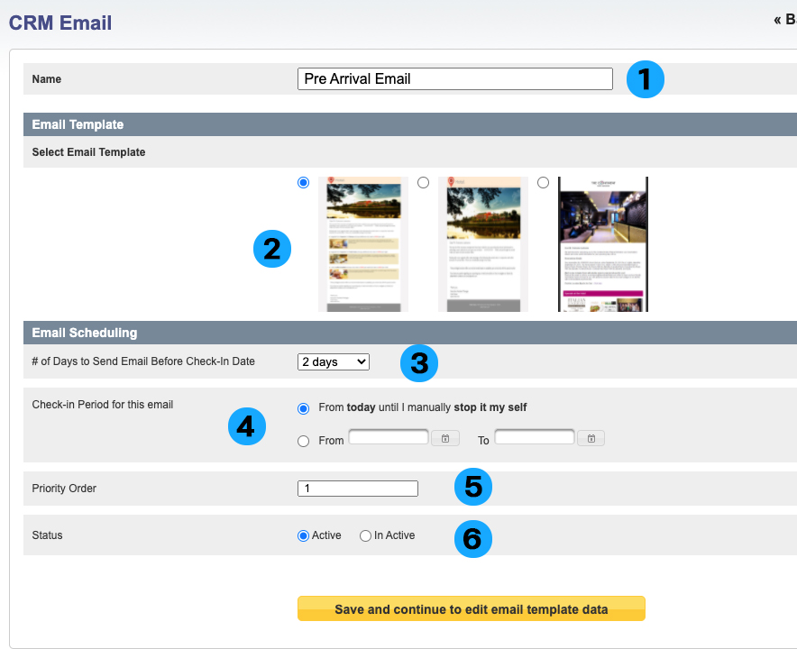Select the first email template radio button

tap(303, 182)
